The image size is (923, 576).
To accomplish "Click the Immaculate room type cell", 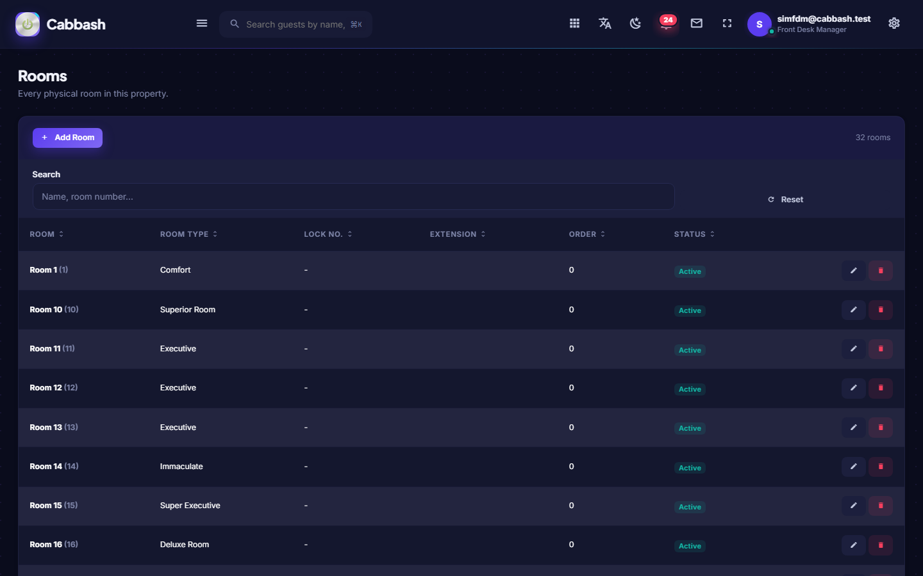I will (181, 467).
